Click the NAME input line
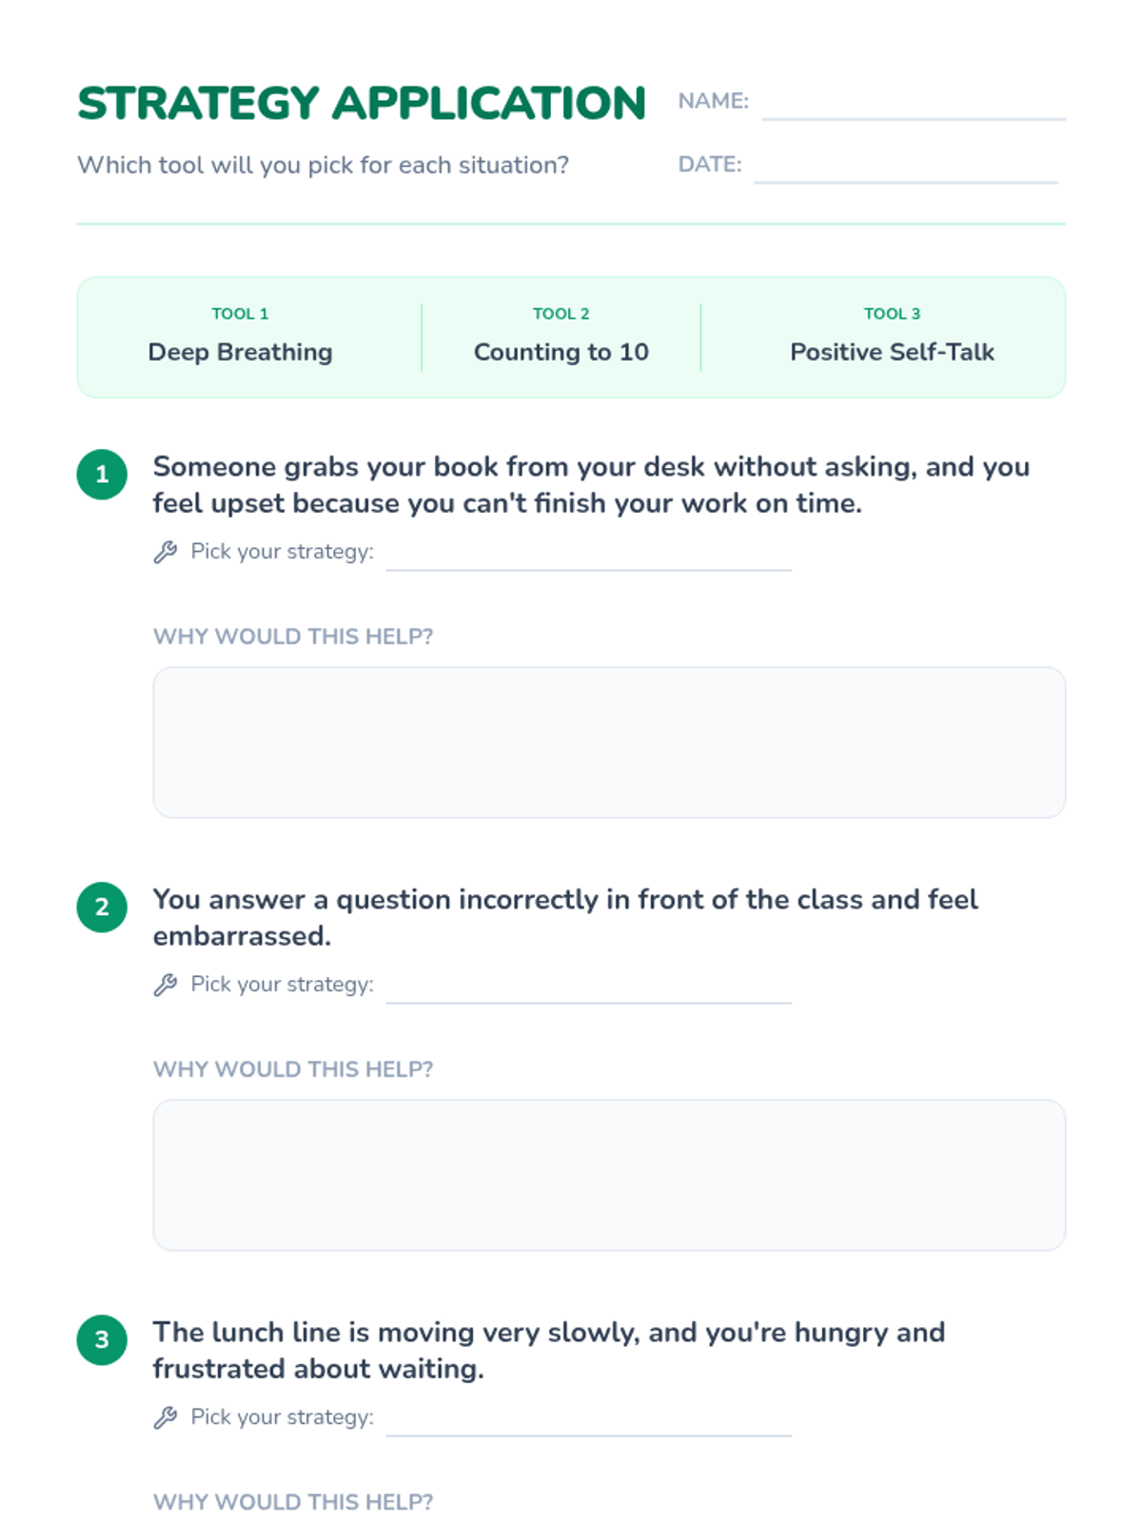 coord(914,105)
